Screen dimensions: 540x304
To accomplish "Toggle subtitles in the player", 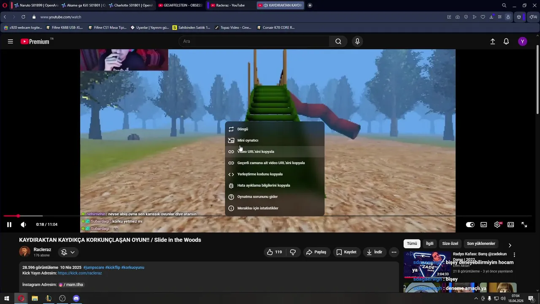I will click(484, 225).
